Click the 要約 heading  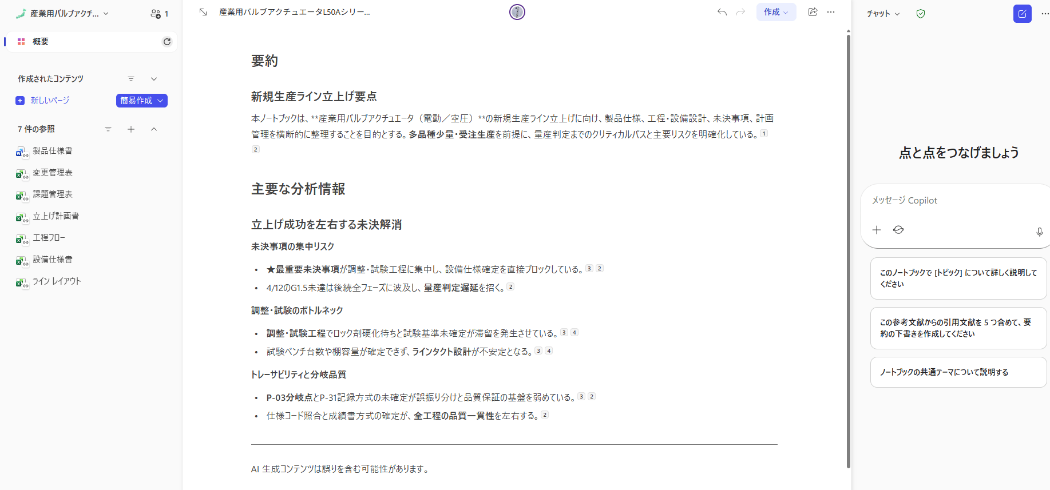[264, 61]
